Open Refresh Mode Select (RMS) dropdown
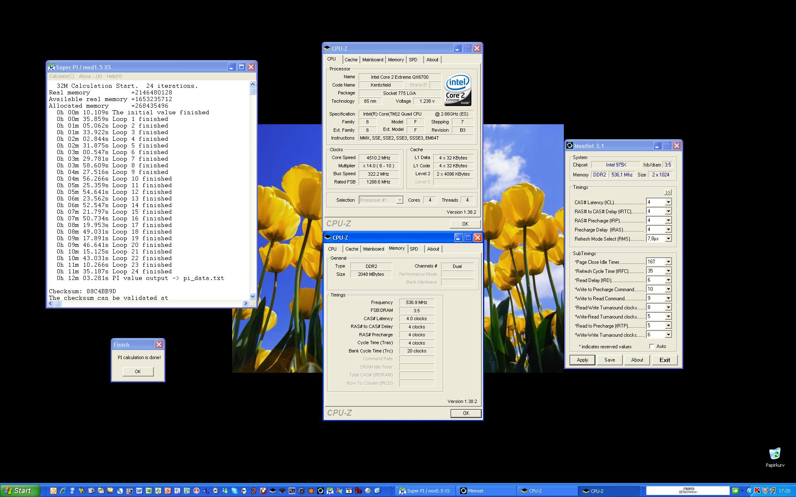The width and height of the screenshot is (796, 497). tap(668, 239)
